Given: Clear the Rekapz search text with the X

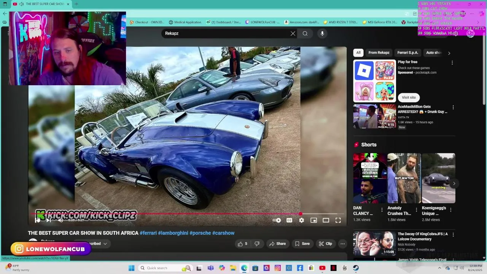Looking at the screenshot, I should 293,33.
